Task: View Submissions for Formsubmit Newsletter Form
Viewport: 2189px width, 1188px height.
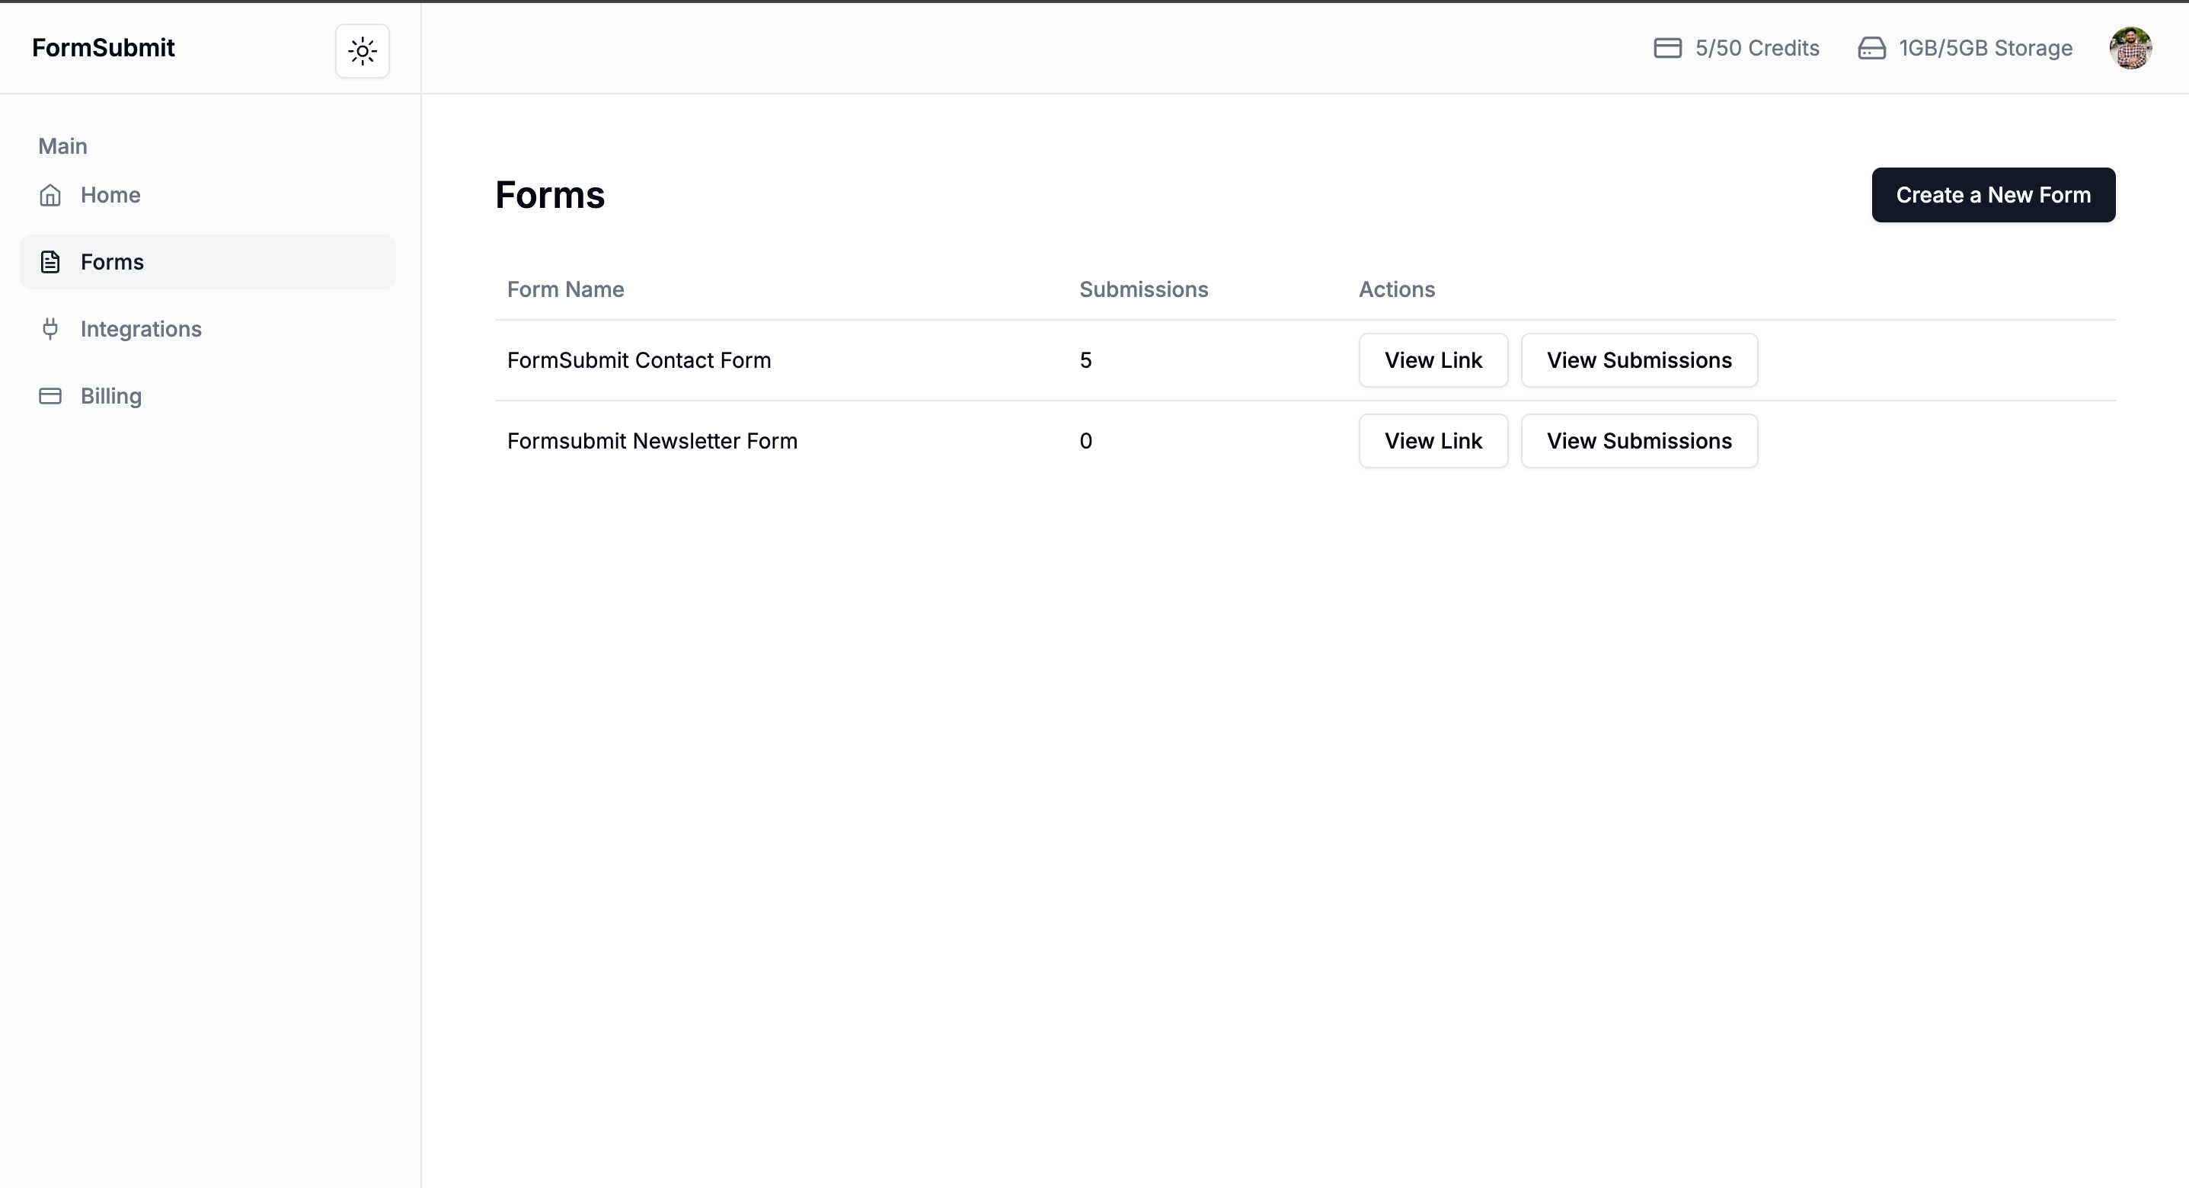Action: (x=1639, y=440)
